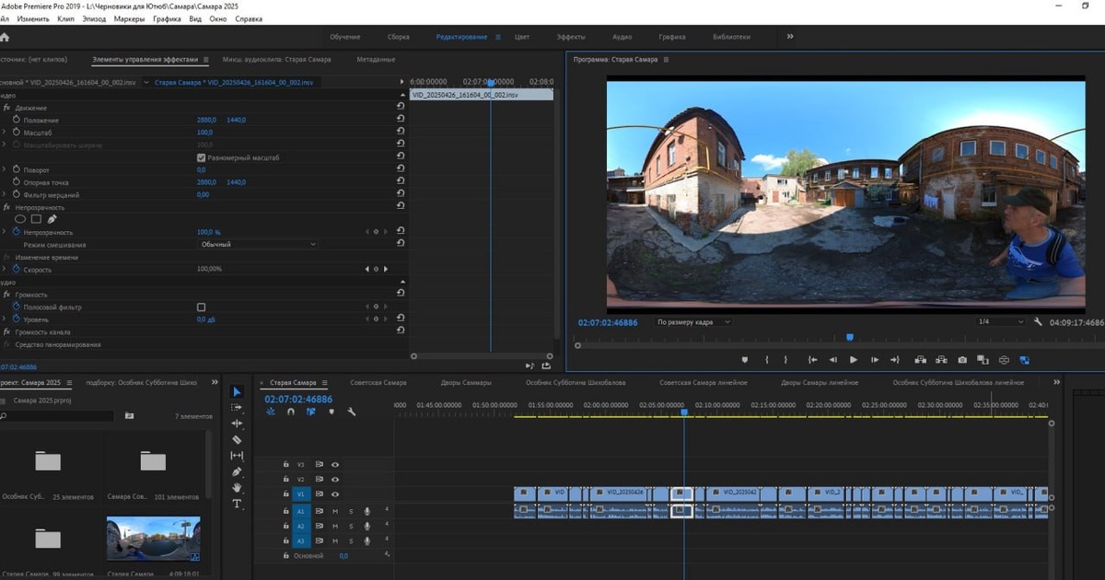Image resolution: width=1105 pixels, height=580 pixels.
Task: Create an ellipse opacity mask
Action: (20, 219)
